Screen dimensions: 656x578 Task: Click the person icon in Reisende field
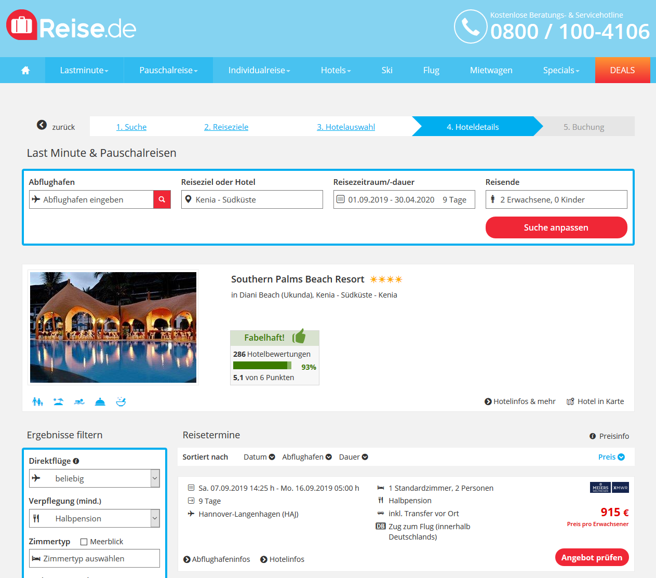(493, 199)
